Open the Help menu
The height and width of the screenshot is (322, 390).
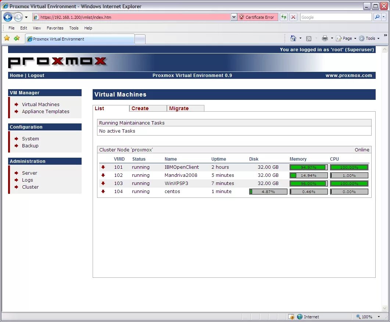pyautogui.click(x=88, y=28)
